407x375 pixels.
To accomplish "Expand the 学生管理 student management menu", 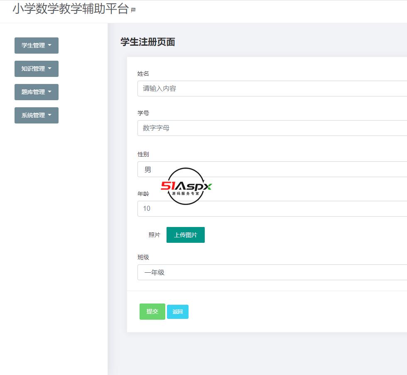I will [x=36, y=45].
